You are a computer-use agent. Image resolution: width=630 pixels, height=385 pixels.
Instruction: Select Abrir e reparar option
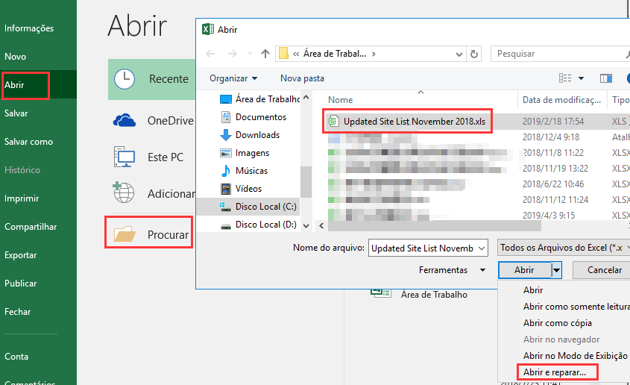555,372
